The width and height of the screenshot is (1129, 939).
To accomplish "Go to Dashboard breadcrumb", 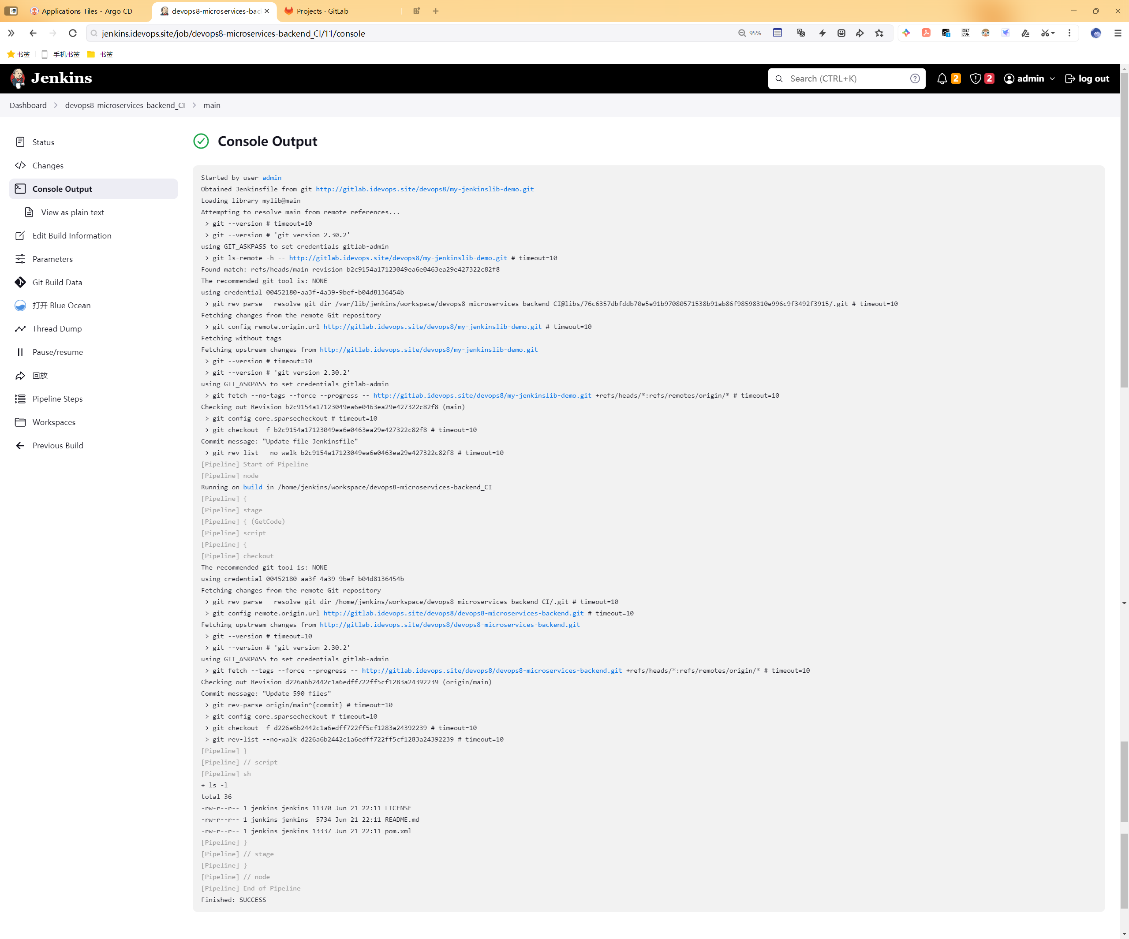I will (28, 105).
